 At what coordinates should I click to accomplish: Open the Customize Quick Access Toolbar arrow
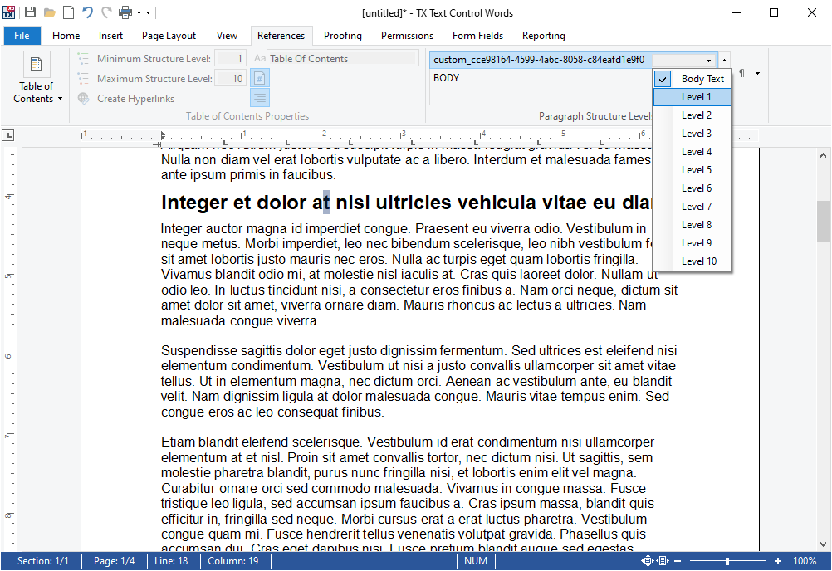(x=148, y=12)
